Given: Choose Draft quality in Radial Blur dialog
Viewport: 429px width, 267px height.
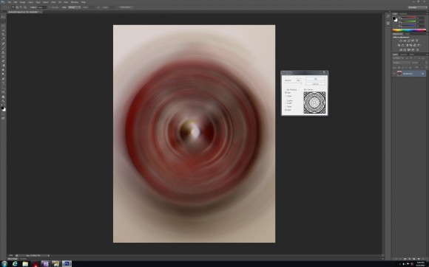Looking at the screenshot, I should 286,103.
